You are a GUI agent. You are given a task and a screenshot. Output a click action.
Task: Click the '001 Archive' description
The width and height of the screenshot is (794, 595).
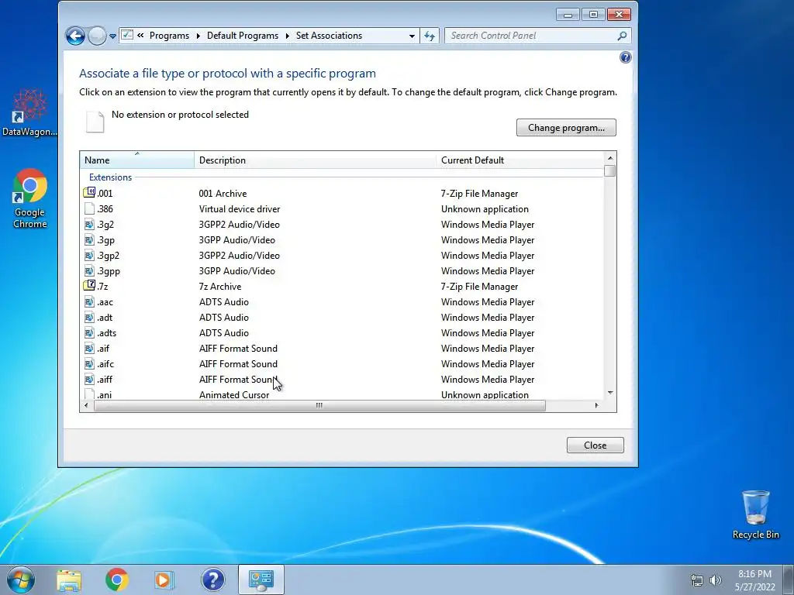[223, 193]
